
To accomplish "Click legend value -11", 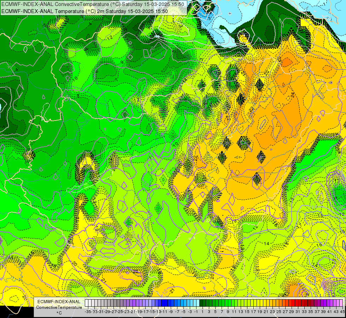I will click(165, 312).
